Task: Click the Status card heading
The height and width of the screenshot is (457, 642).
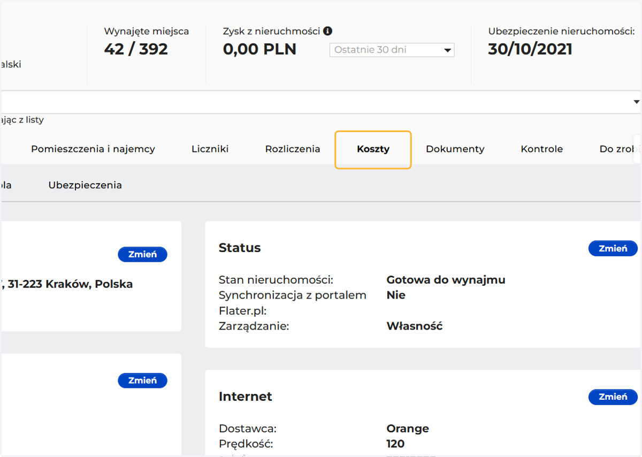Action: [x=240, y=248]
